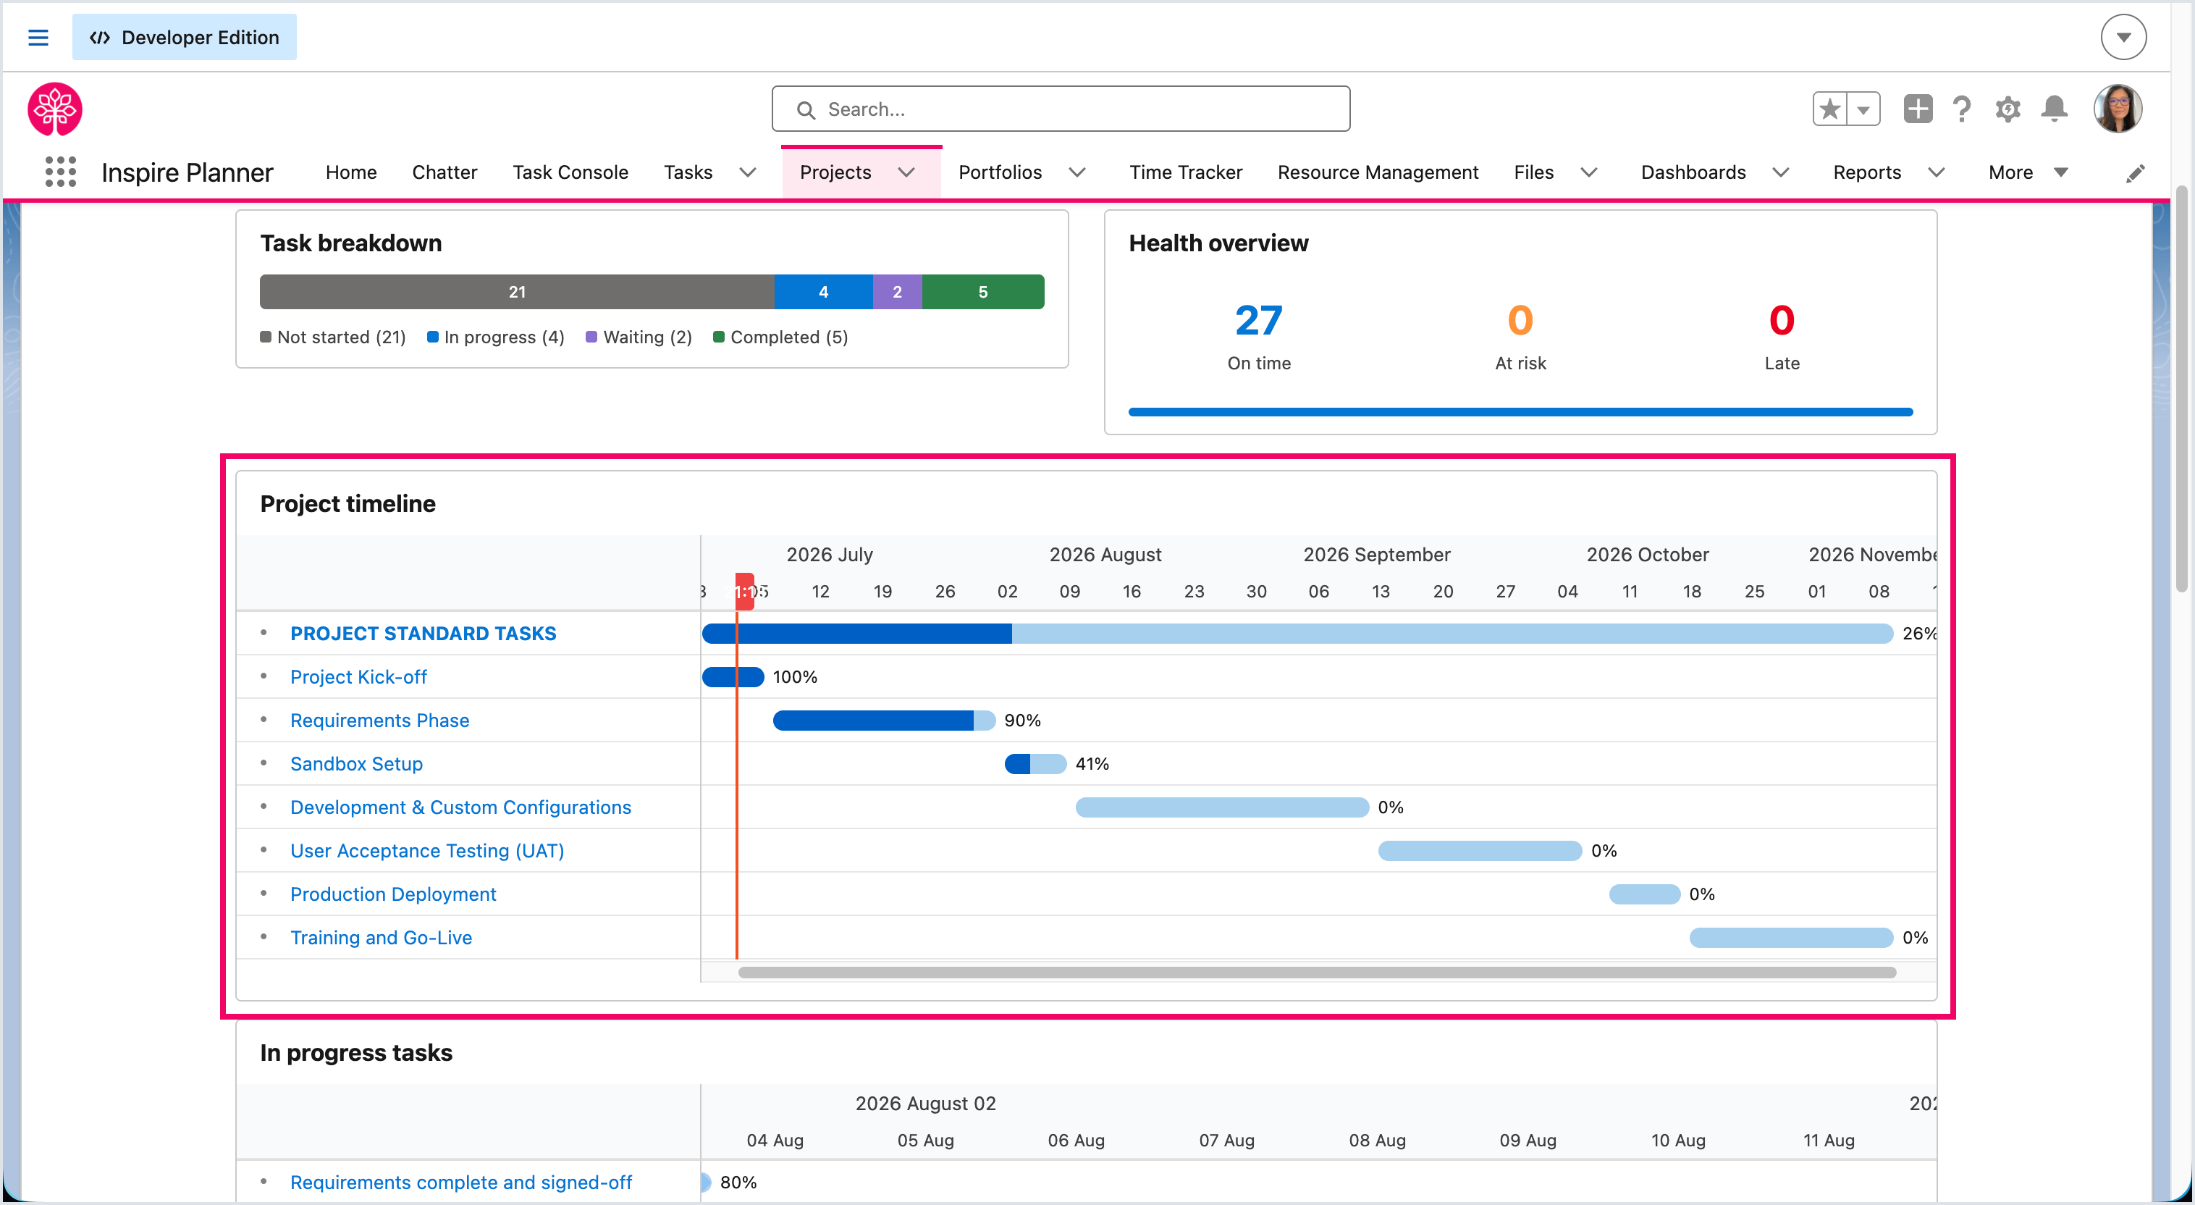The image size is (2195, 1205).
Task: Open the More navigation menu
Action: (2028, 172)
